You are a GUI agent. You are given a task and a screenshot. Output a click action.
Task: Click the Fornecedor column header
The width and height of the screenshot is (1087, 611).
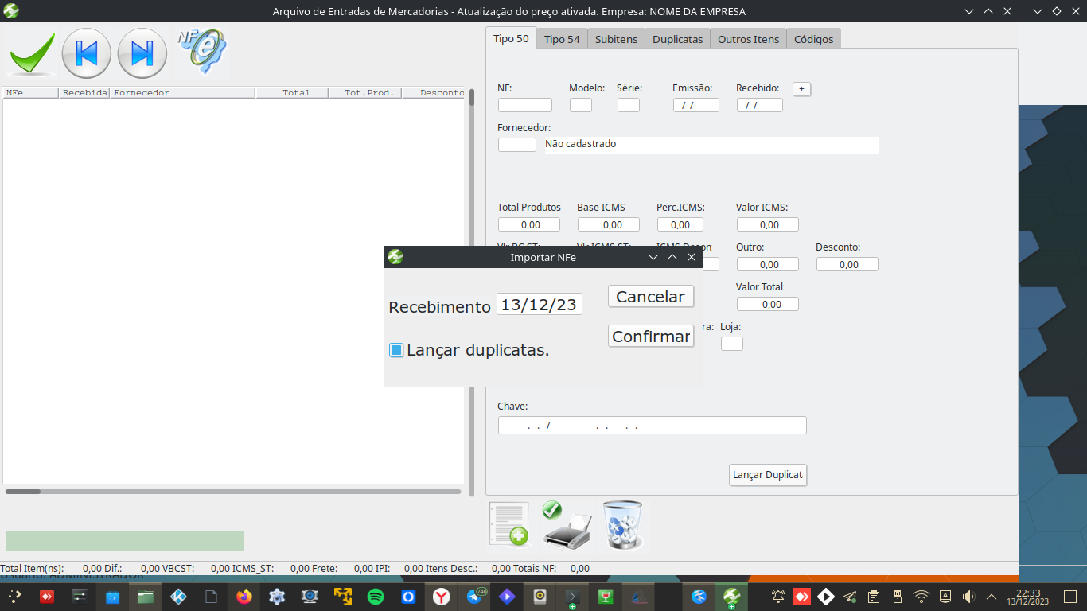[182, 93]
